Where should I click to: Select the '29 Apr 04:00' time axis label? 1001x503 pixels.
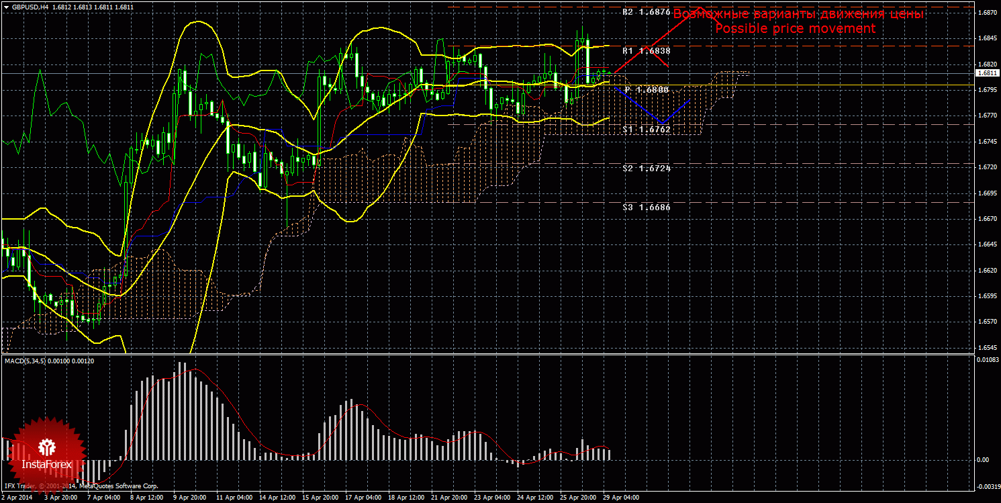[x=621, y=498]
